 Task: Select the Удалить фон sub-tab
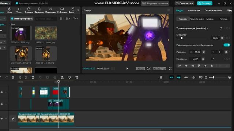[197, 19]
